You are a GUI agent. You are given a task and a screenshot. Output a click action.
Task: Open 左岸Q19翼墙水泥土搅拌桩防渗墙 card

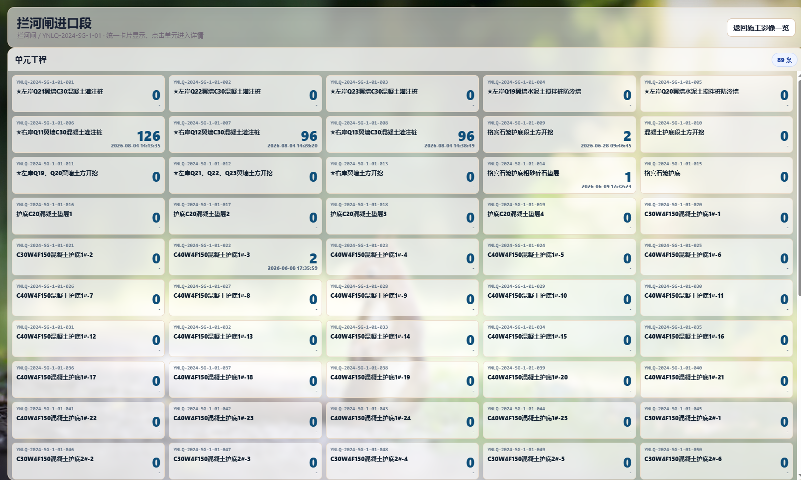click(559, 94)
